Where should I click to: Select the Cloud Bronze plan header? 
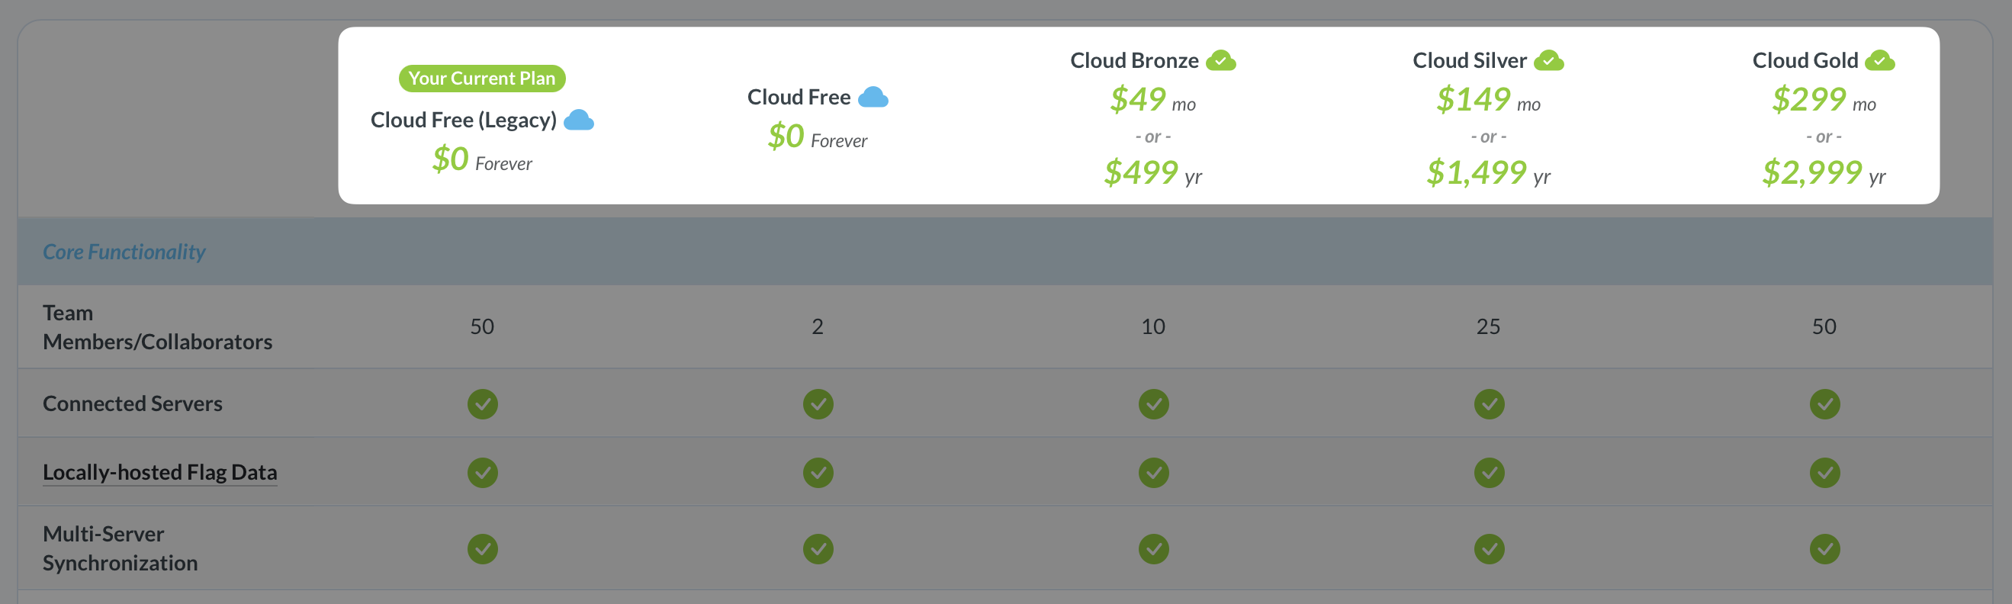pos(1134,59)
